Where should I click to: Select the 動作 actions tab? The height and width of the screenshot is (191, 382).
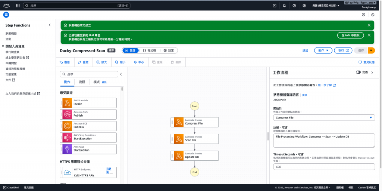pyautogui.click(x=67, y=82)
